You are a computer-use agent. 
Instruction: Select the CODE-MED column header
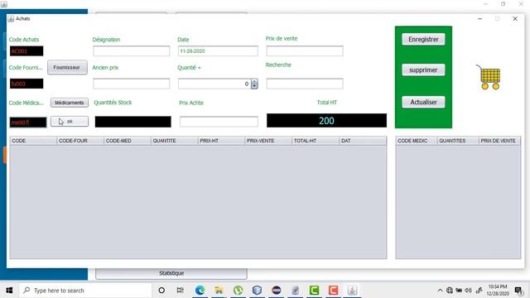tap(128, 141)
